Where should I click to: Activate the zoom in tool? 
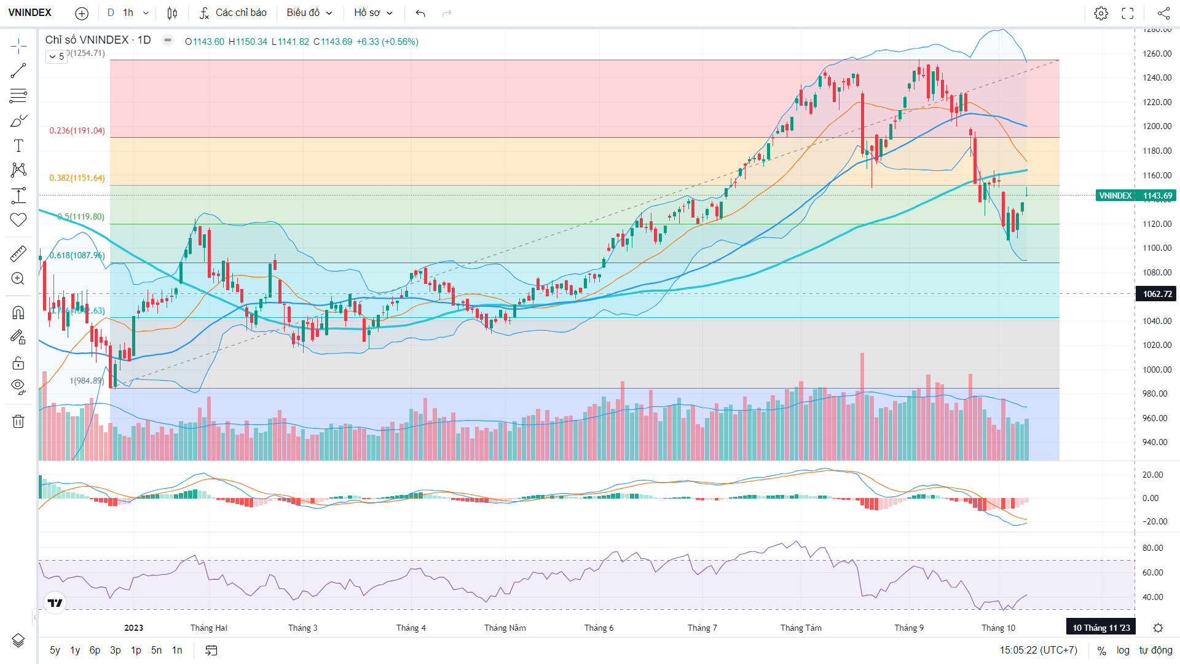point(18,279)
